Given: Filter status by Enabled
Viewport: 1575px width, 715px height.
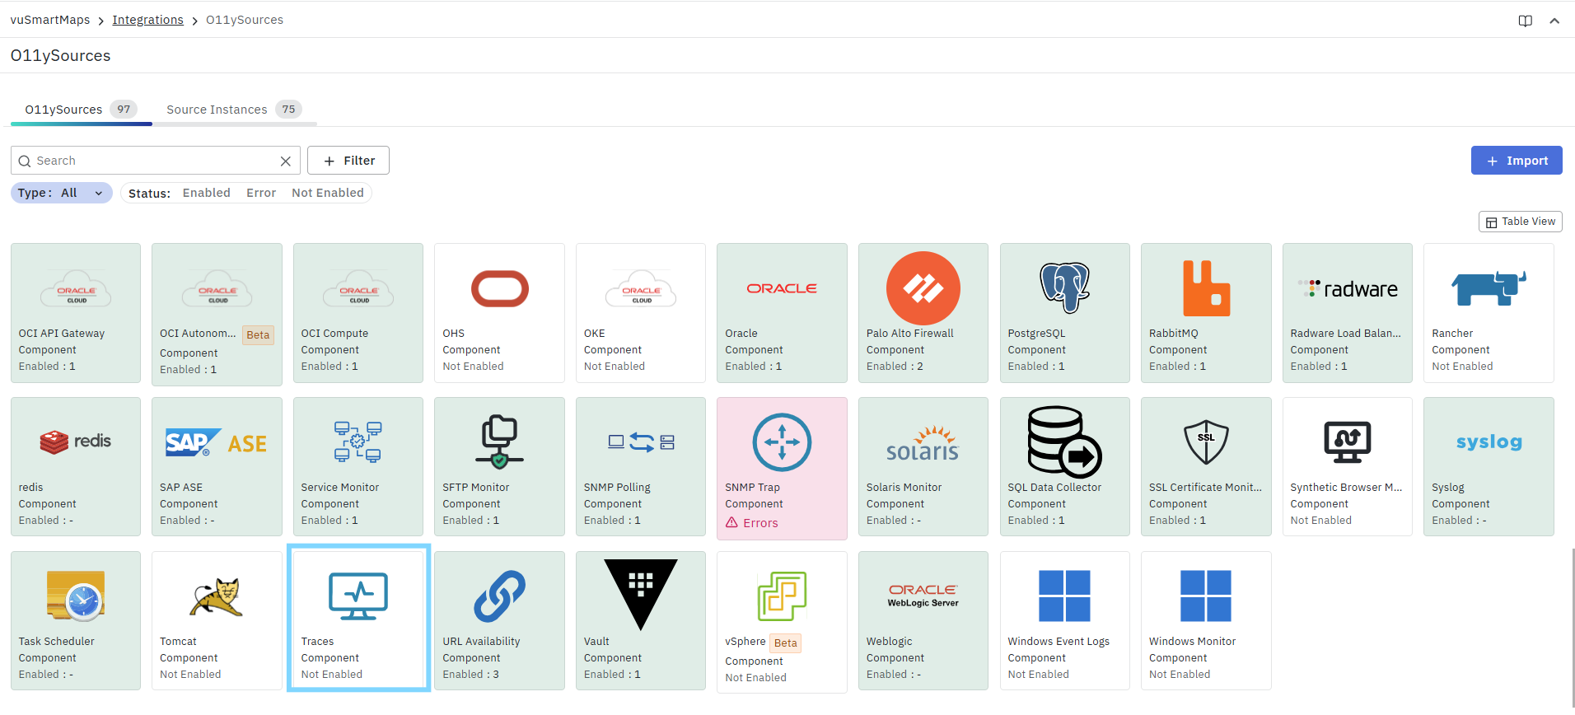Looking at the screenshot, I should (x=206, y=193).
